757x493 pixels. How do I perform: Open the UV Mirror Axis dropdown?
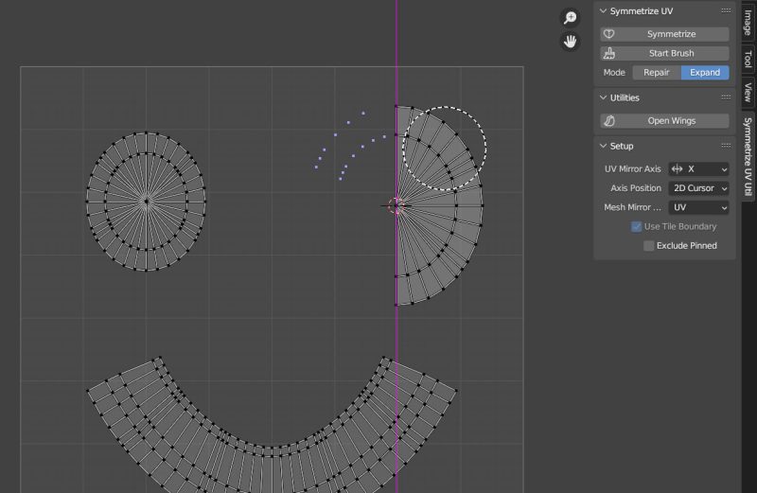pyautogui.click(x=698, y=169)
